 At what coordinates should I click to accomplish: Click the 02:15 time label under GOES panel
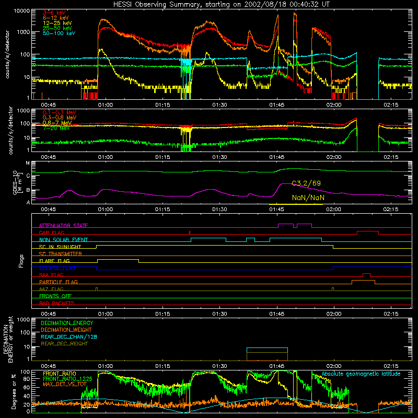coord(391,210)
